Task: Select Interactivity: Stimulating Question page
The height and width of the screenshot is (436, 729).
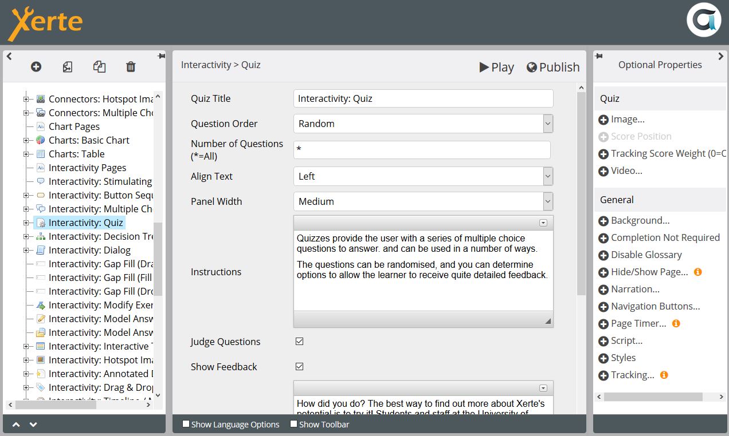Action: tap(100, 181)
